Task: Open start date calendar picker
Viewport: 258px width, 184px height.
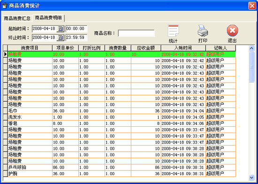Action: click(x=60, y=29)
